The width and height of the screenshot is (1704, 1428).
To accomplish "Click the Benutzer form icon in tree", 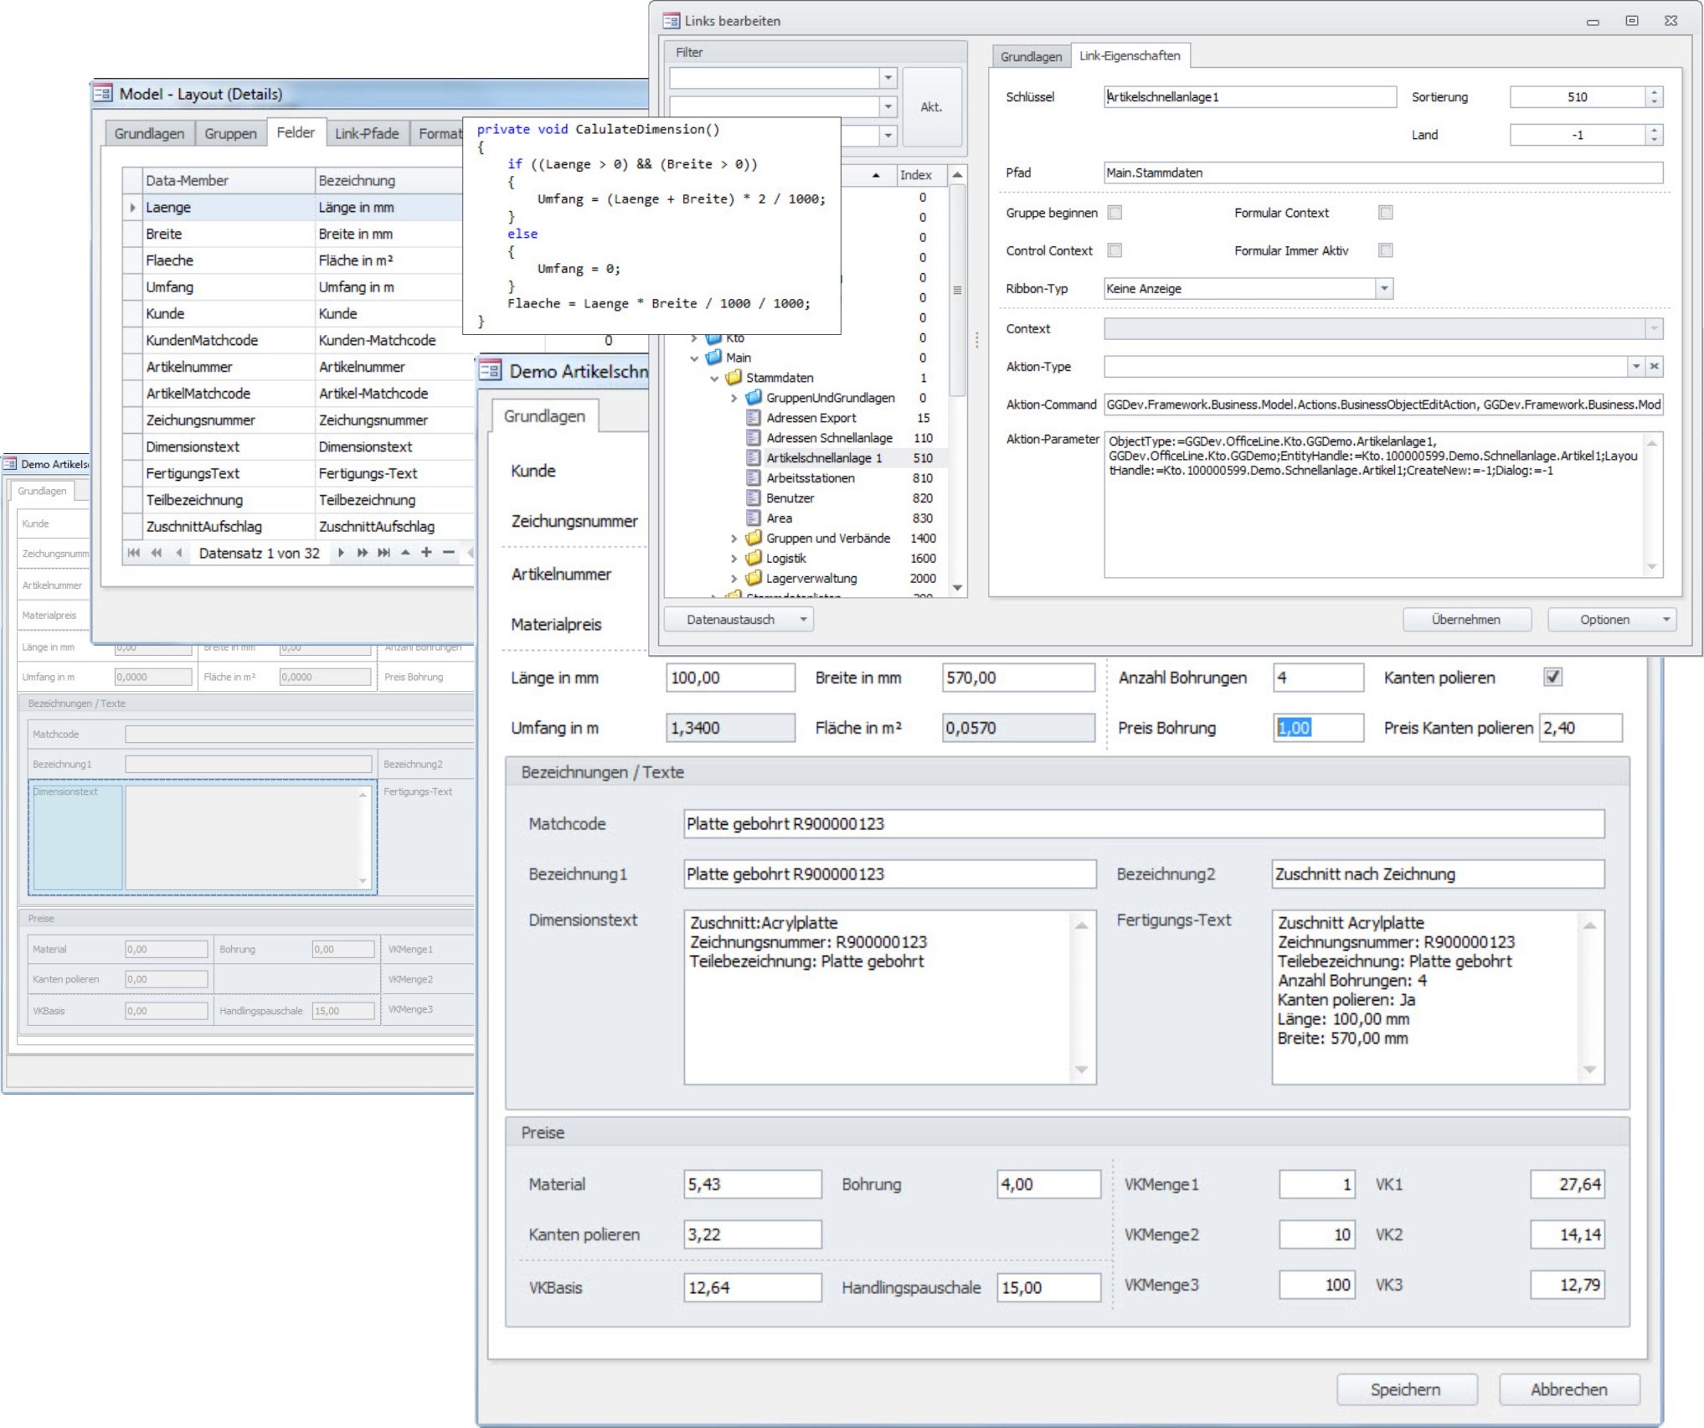I will [x=753, y=498].
